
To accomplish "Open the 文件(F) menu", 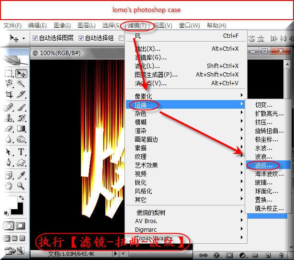I will (x=12, y=25).
